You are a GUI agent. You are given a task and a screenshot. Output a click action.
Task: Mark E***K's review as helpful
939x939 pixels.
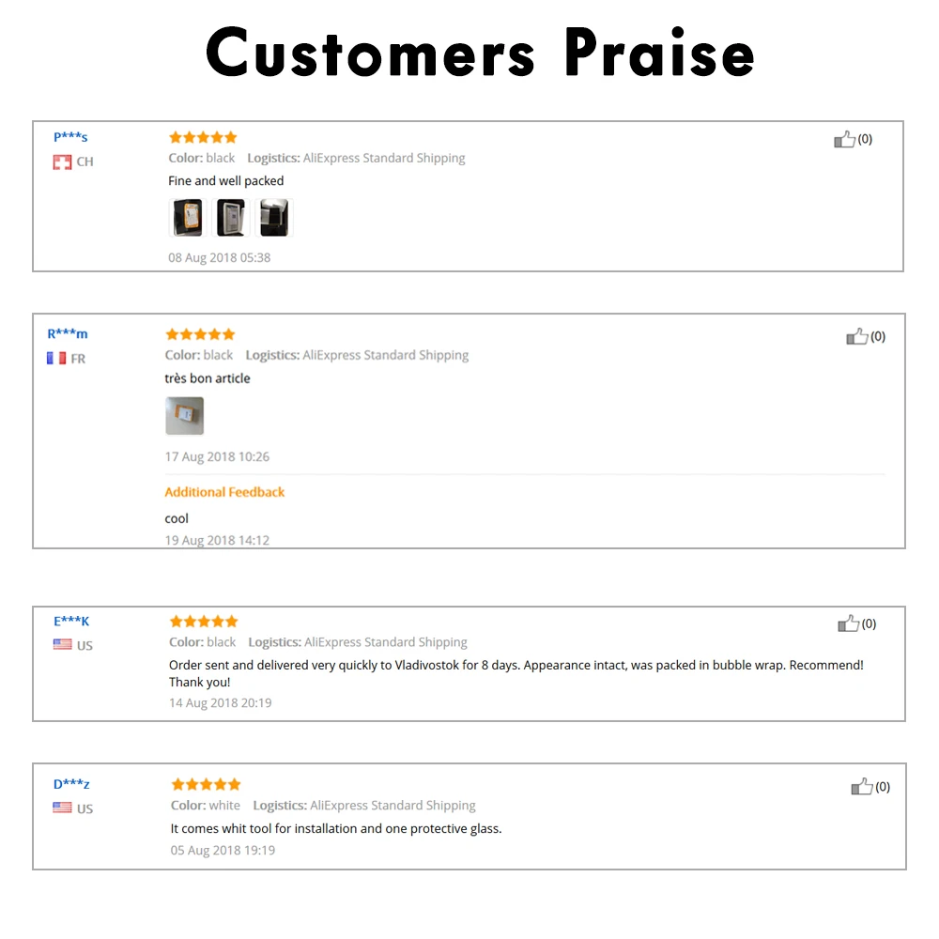pyautogui.click(x=848, y=624)
